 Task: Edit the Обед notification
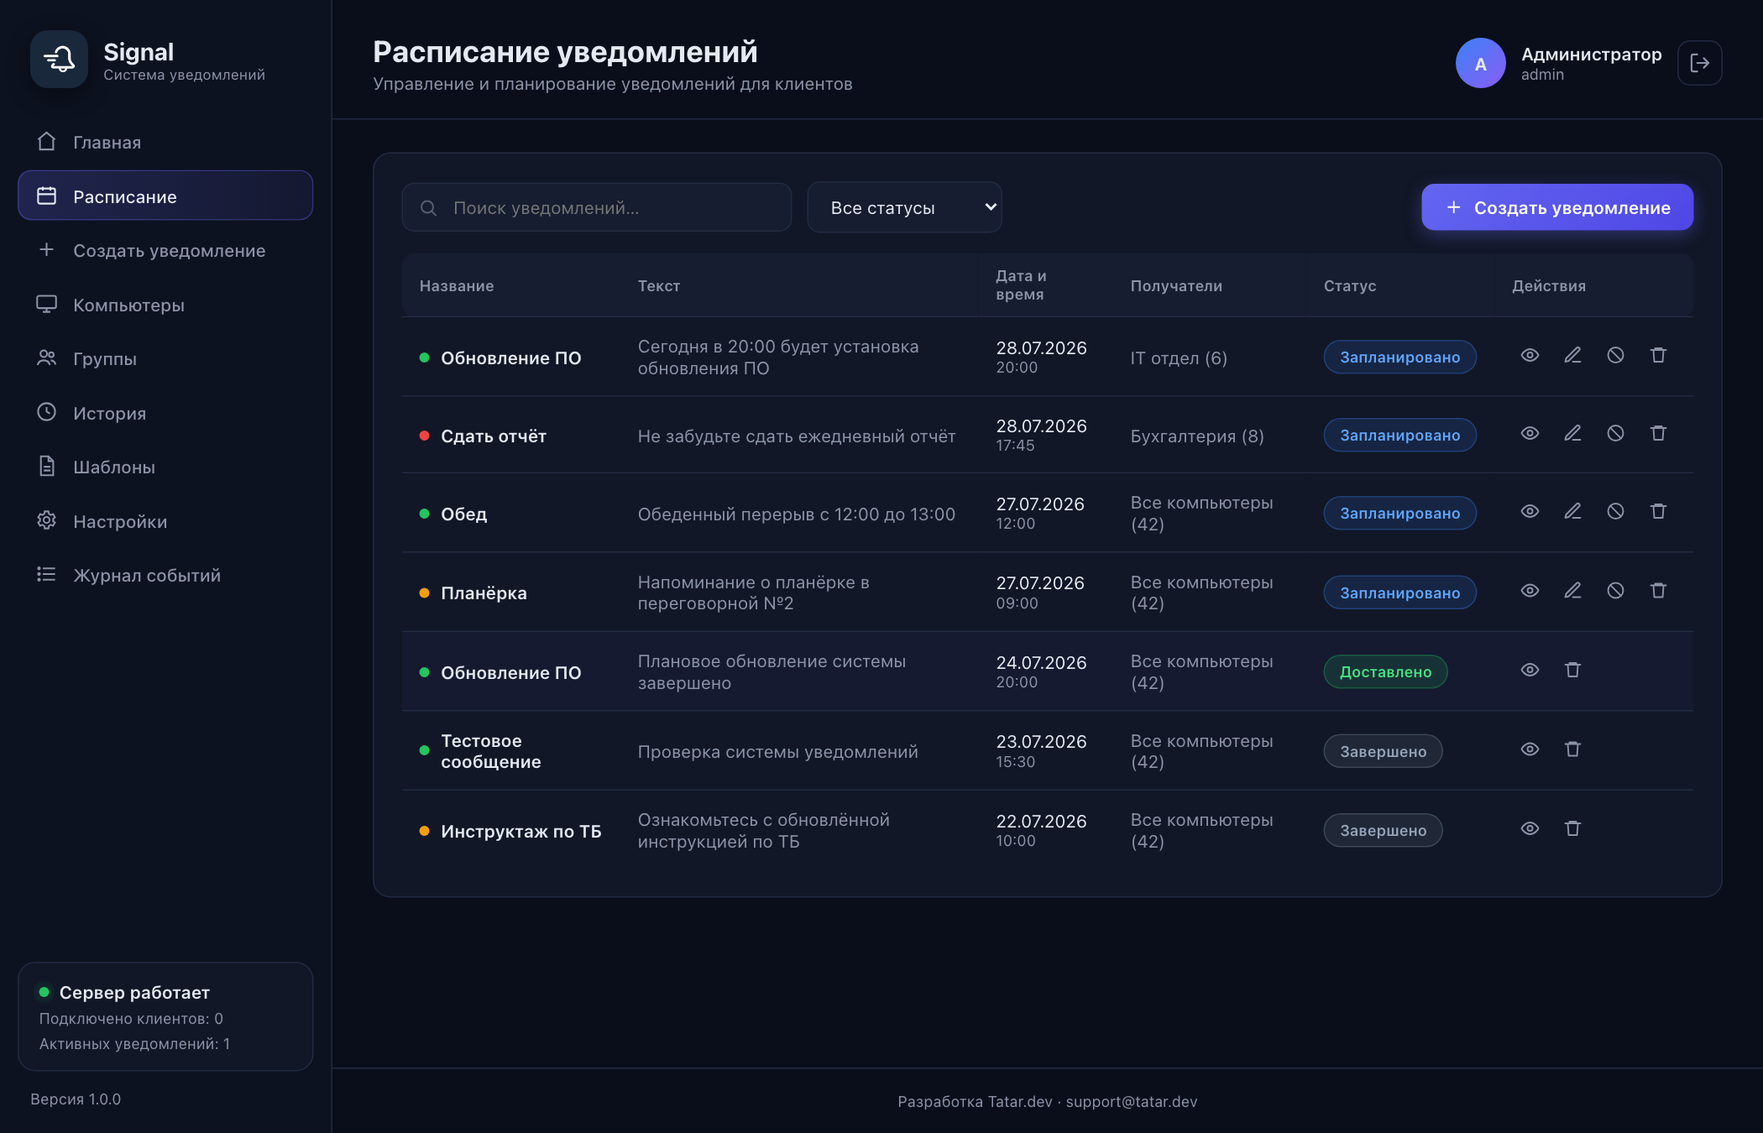pos(1572,511)
